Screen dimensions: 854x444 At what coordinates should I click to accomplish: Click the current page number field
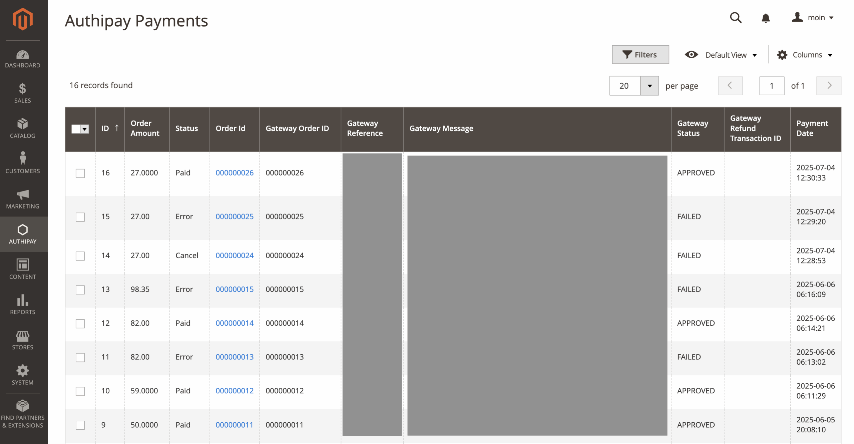[x=771, y=86]
